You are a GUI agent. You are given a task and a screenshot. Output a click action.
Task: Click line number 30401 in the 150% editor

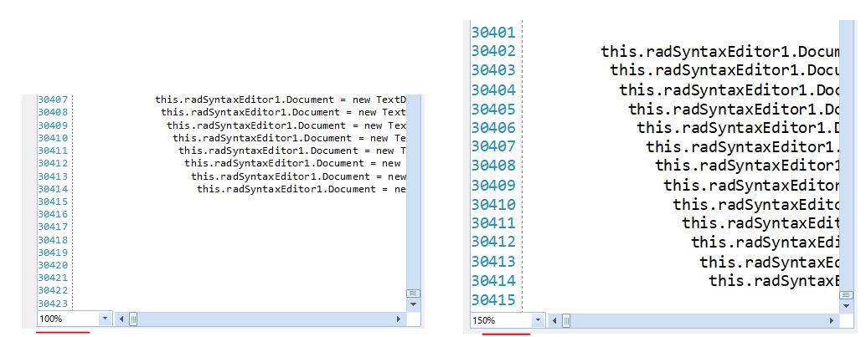[493, 32]
